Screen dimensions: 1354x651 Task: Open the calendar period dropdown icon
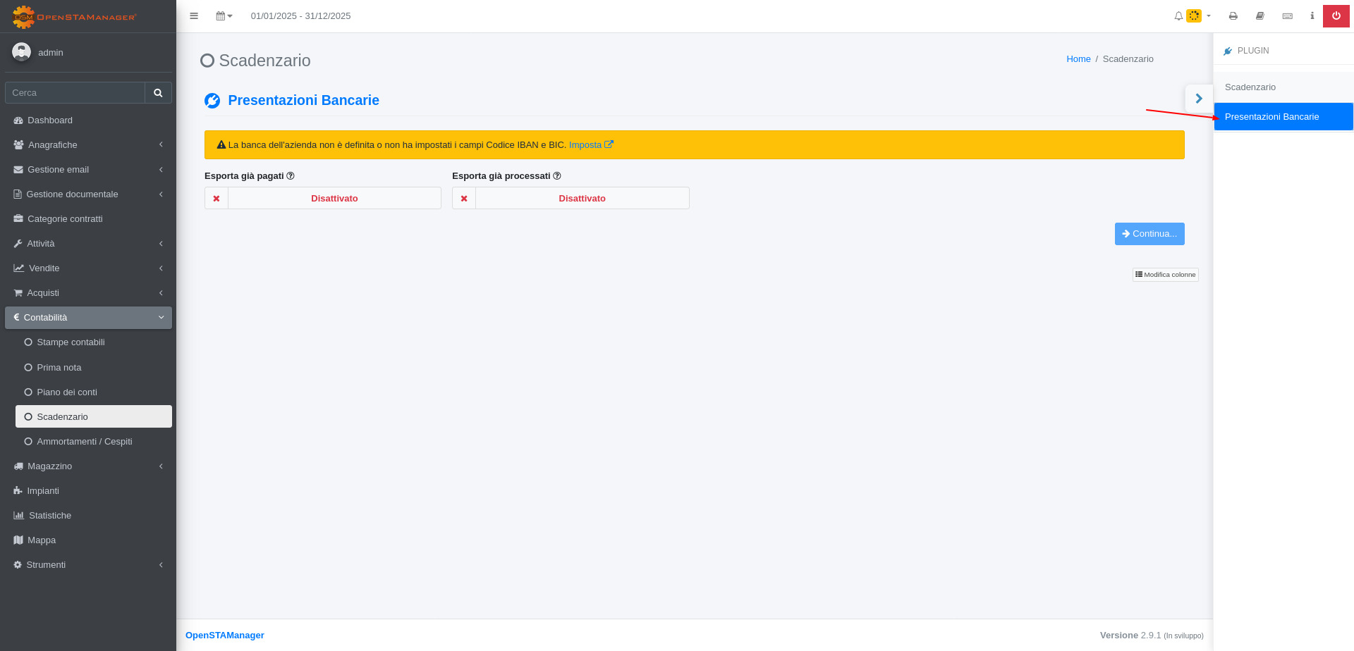click(x=224, y=15)
